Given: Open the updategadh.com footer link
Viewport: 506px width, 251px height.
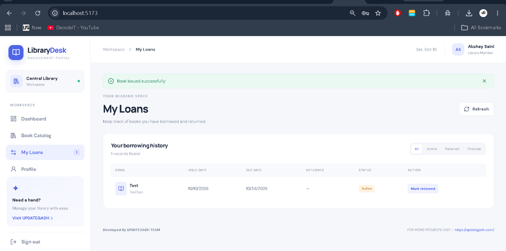Looking at the screenshot, I should 474,230.
